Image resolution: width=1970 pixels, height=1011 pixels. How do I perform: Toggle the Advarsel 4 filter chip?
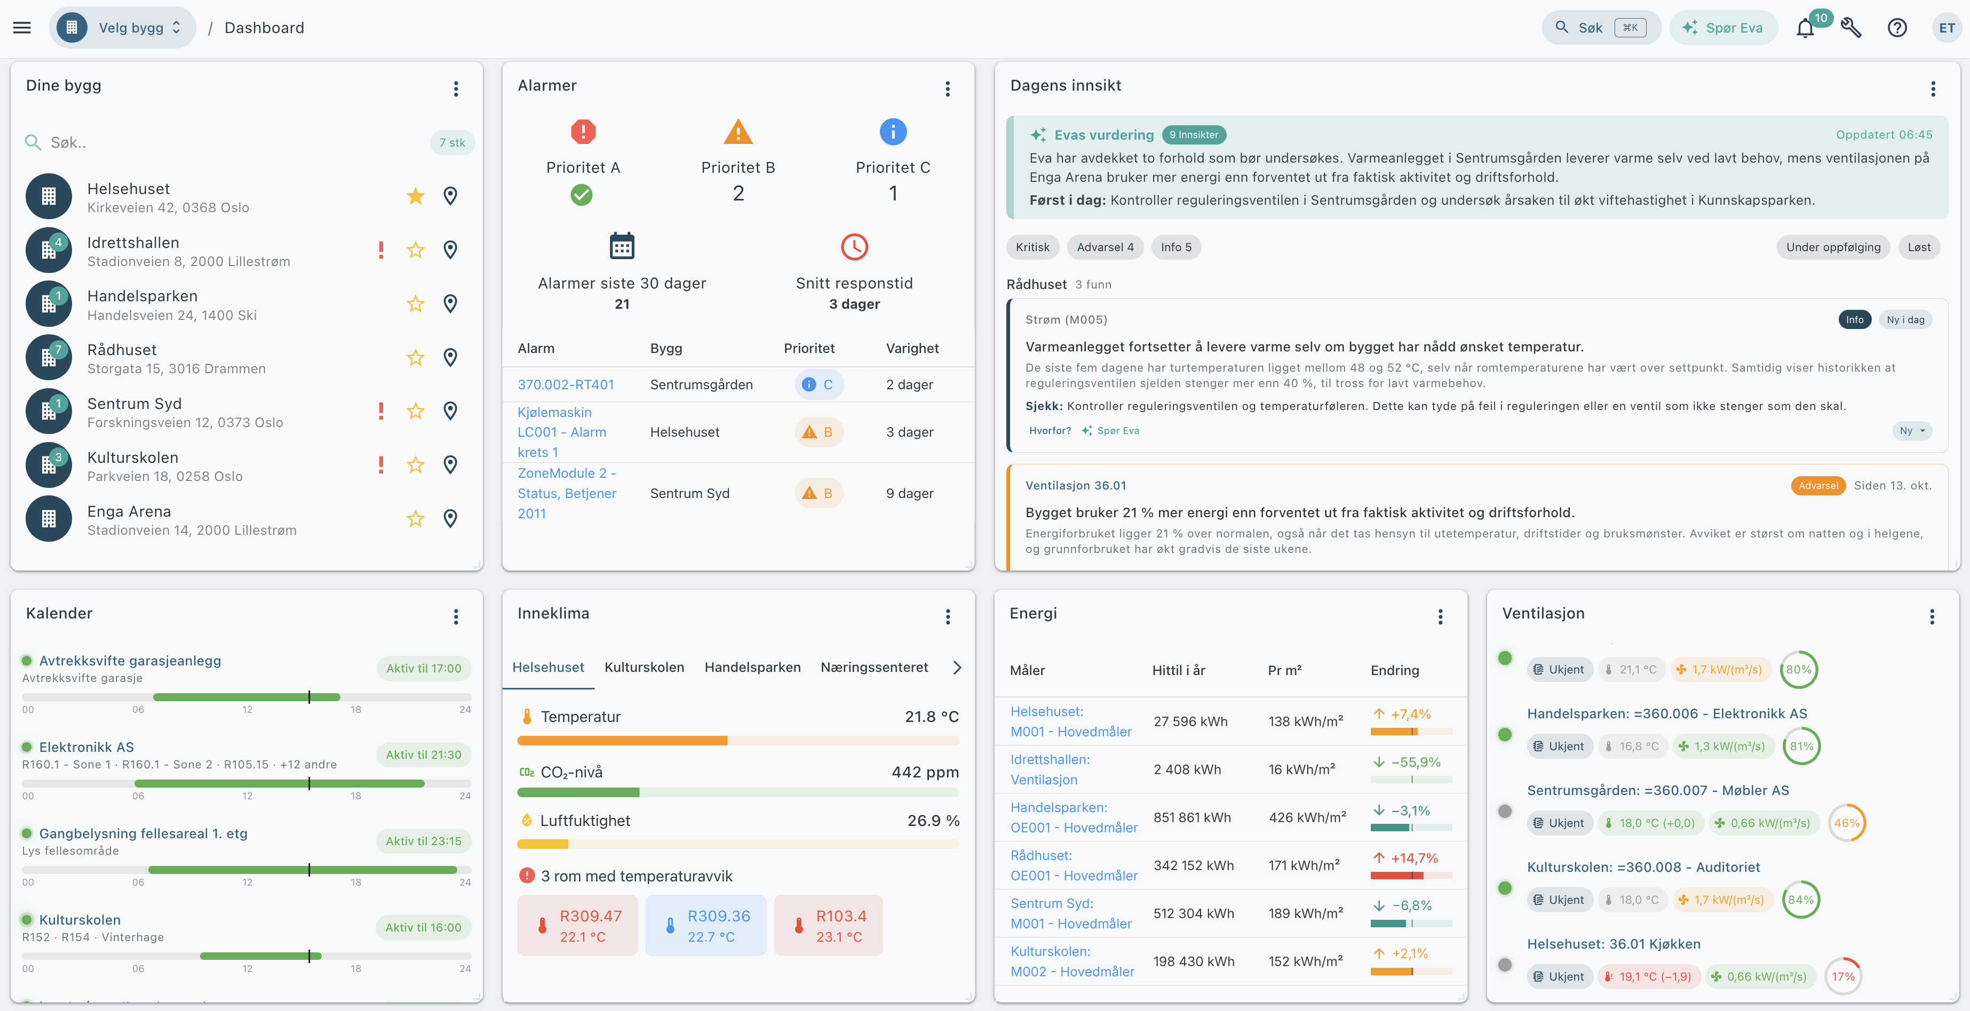(1105, 247)
